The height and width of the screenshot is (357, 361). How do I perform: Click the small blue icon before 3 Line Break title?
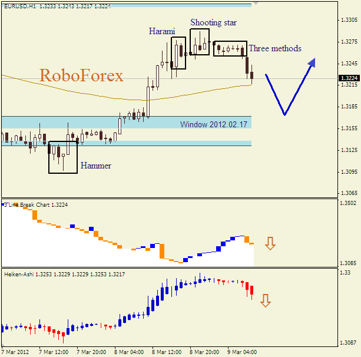click(3, 204)
